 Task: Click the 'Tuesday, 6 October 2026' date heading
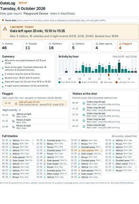pos(23,9)
